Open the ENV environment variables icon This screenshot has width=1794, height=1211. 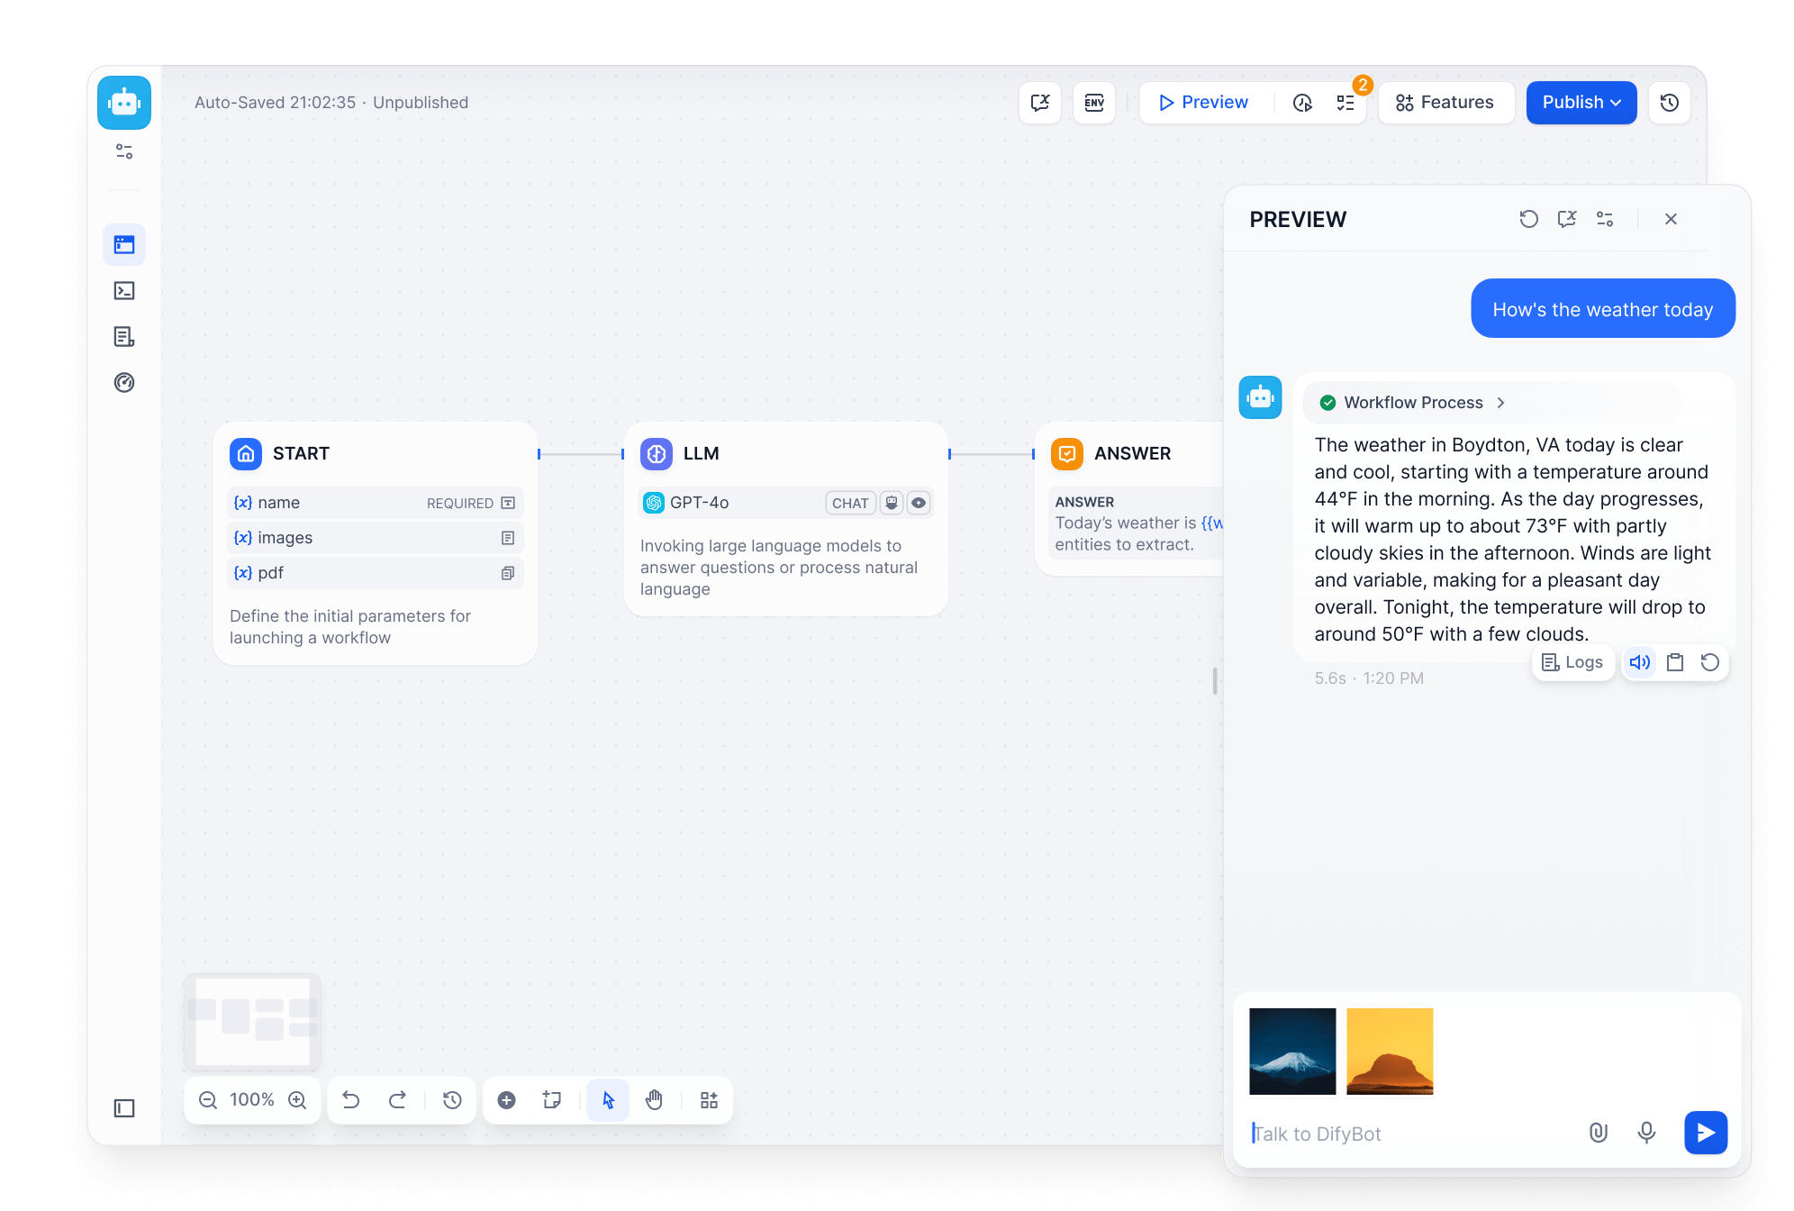tap(1094, 103)
